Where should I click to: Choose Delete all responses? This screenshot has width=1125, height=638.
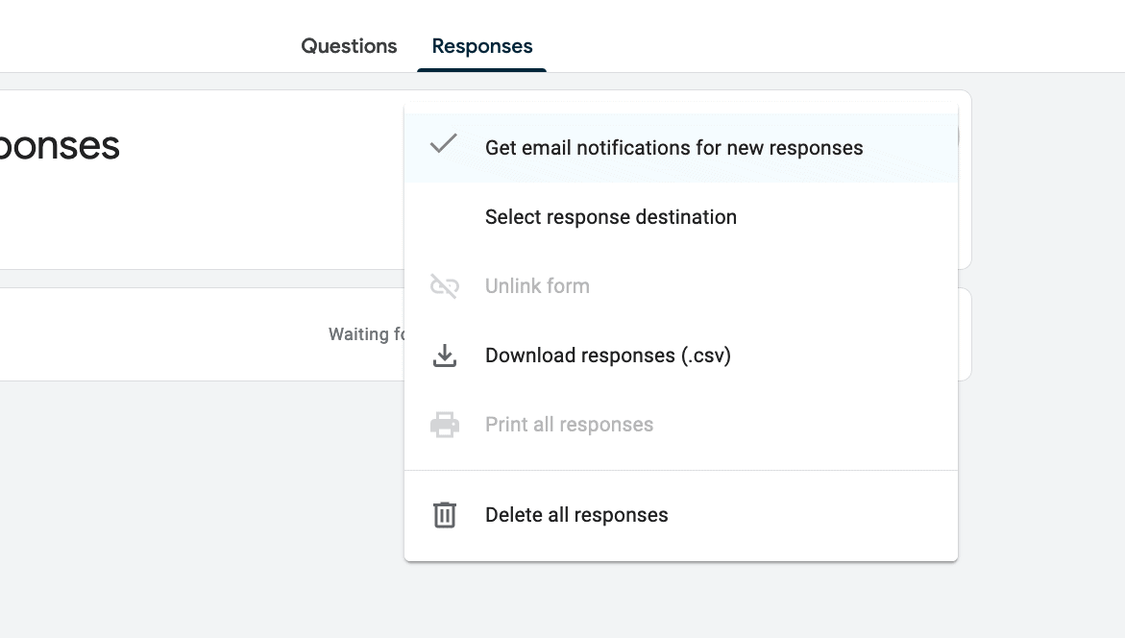pos(681,515)
